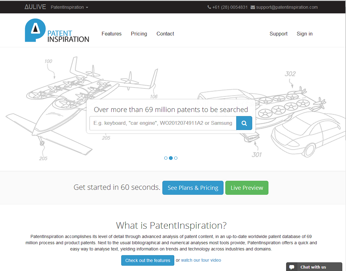Click the magnifier search button
The height and width of the screenshot is (271, 346).
tap(244, 123)
